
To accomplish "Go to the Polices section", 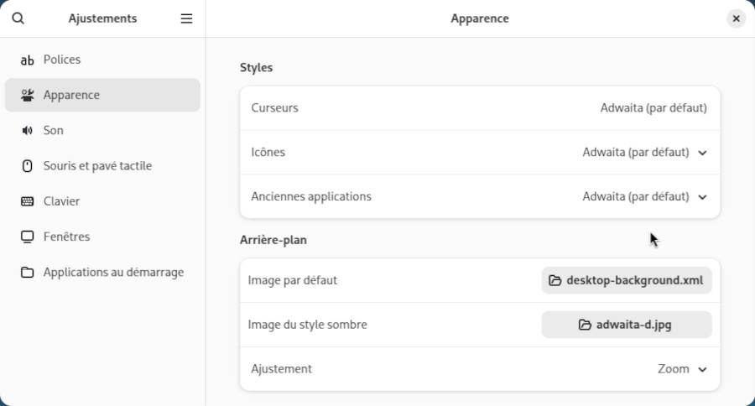I will click(102, 60).
